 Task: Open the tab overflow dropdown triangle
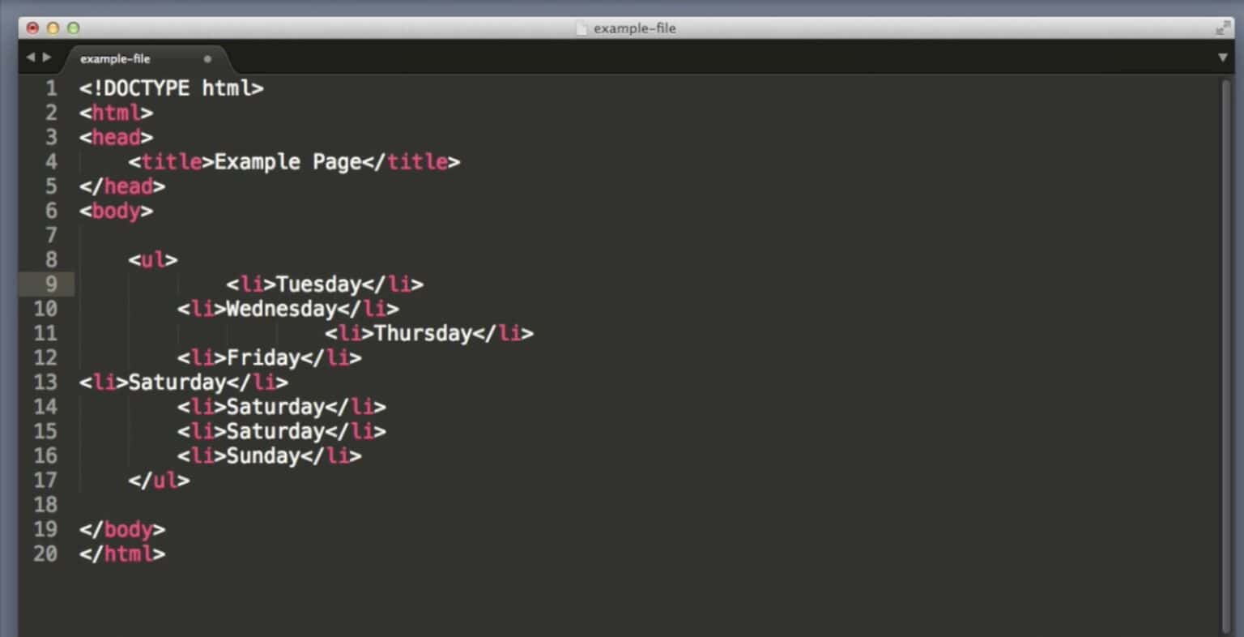(1223, 58)
